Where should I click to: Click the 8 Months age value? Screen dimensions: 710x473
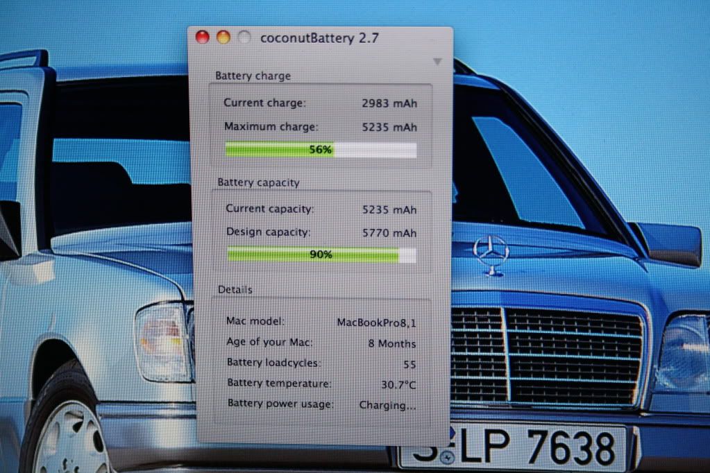click(392, 343)
